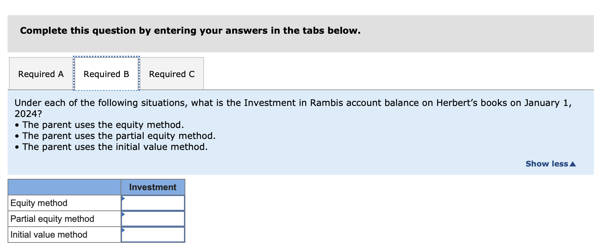Click the Investment input for Partial equity method
Viewport: 607px width, 249px height.
tap(153, 218)
